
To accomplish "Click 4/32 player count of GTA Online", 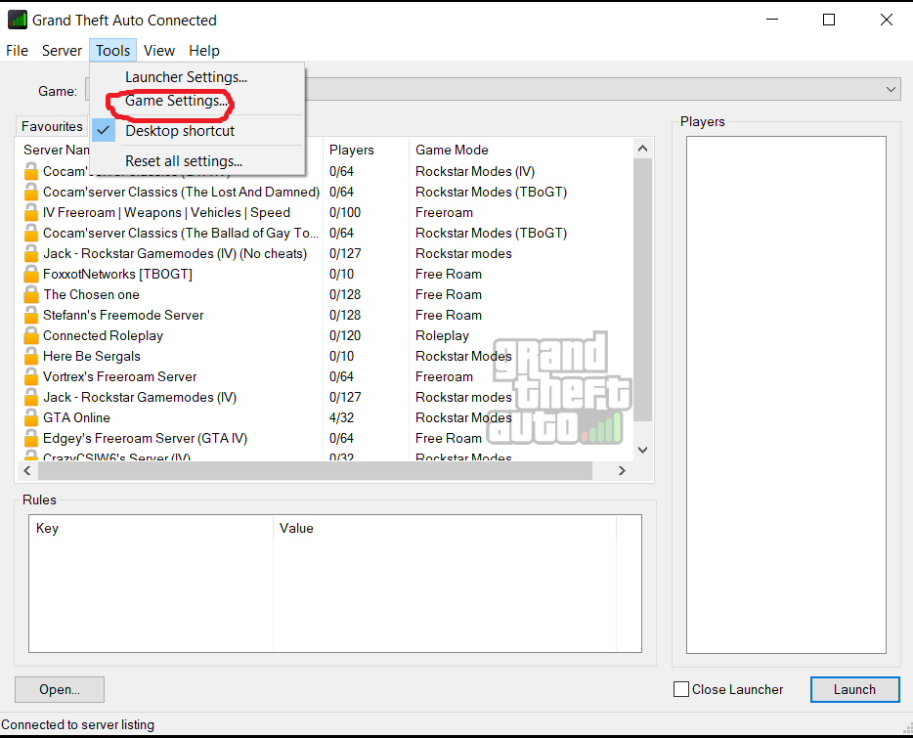I will [342, 418].
